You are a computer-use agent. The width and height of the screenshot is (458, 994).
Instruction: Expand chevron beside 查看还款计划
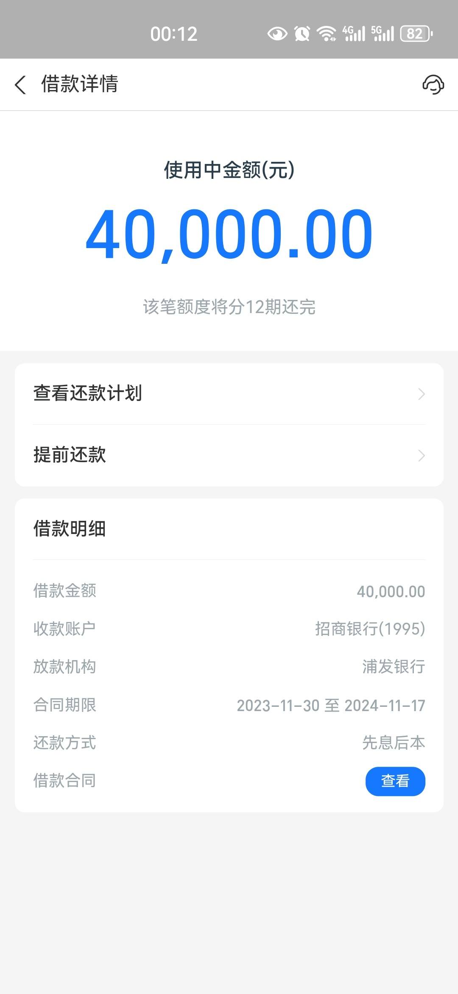pyautogui.click(x=421, y=394)
